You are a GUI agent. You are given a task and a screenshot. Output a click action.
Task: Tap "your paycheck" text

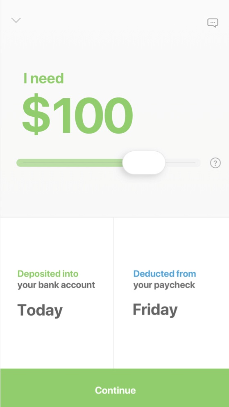164,285
